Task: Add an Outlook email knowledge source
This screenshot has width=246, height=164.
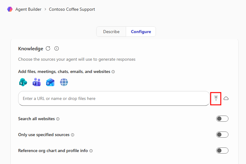Action: 50,82
